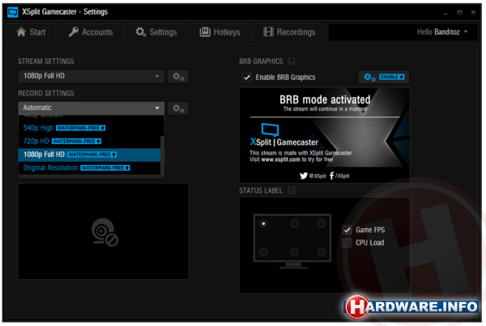Image resolution: width=486 pixels, height=326 pixels.
Task: Click the Status Label help question mark
Action: (x=292, y=190)
